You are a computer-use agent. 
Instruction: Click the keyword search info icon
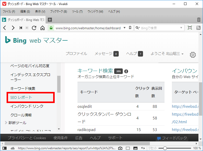click(126, 71)
